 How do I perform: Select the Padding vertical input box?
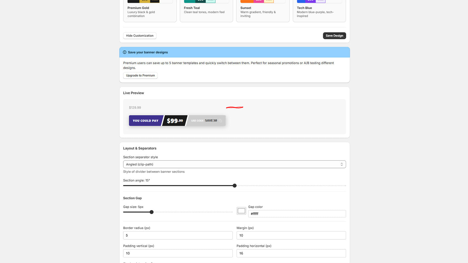point(178,253)
